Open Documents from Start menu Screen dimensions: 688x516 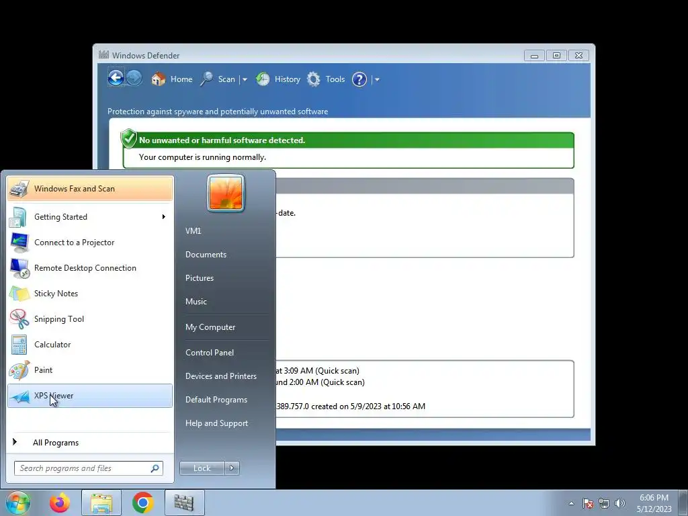[x=206, y=255]
